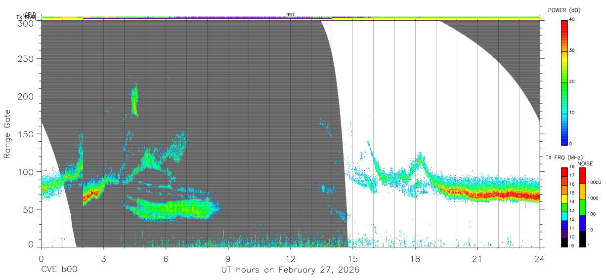Viewport: 607px width, 280px height.
Task: Click the TX FRQ (MHz) legend title
Action: 563,158
